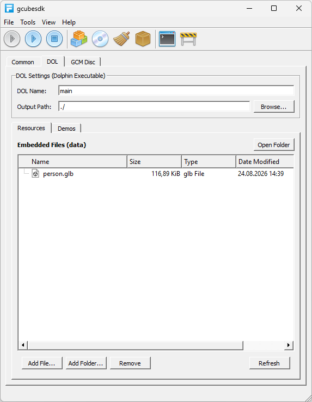
Task: Click the Remove button
Action: pyautogui.click(x=130, y=363)
